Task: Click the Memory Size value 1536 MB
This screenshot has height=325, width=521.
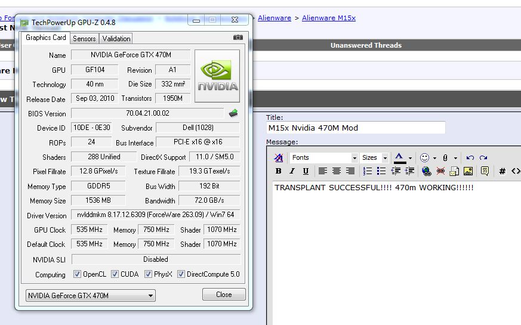Action: [98, 200]
